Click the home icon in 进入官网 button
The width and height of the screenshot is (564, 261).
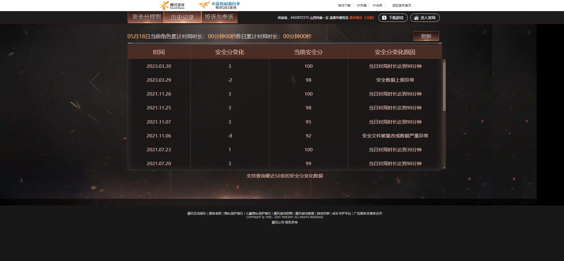416,18
